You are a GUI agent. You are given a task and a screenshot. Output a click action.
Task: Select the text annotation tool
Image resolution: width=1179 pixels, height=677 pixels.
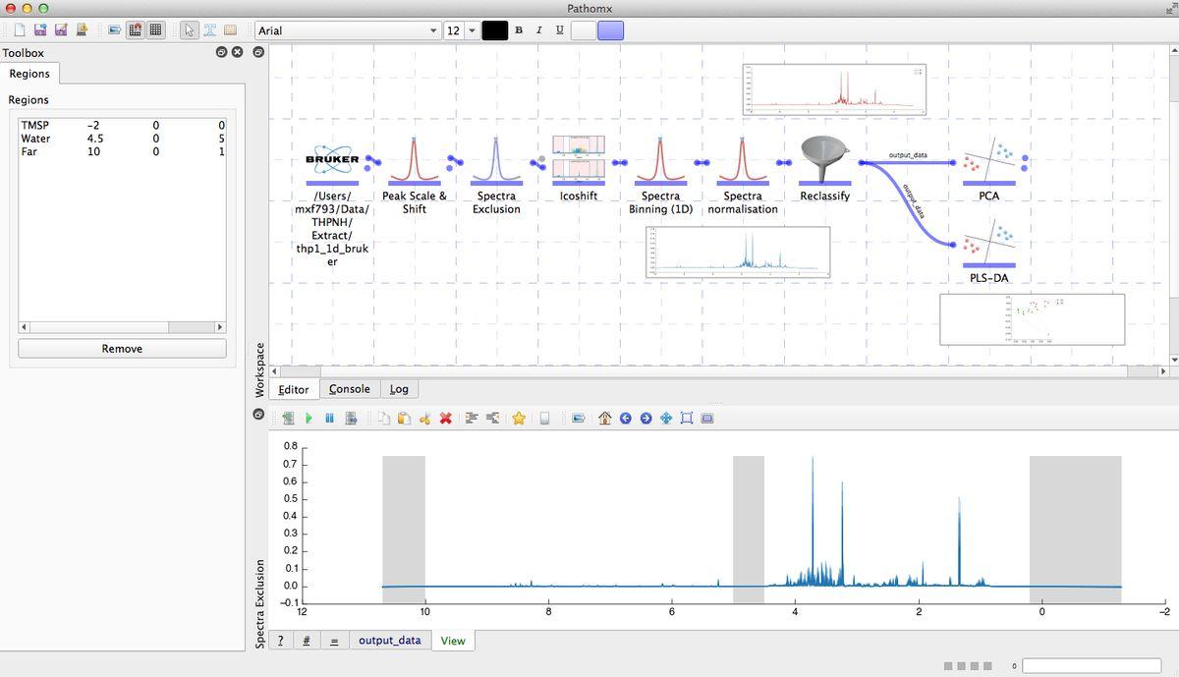210,29
